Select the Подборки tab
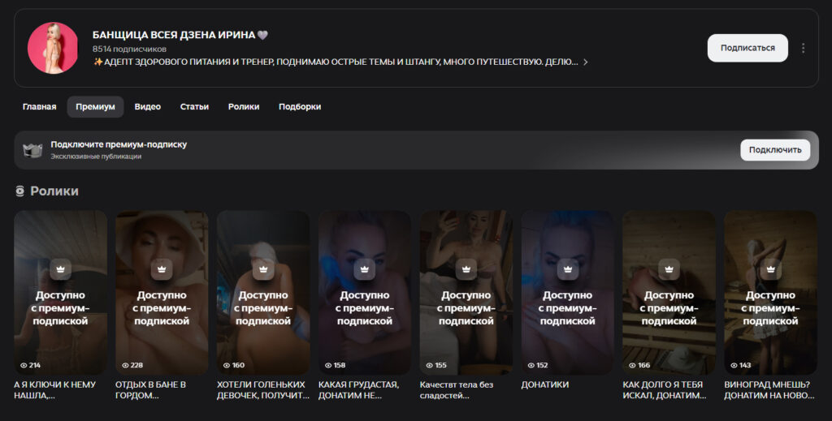Image resolution: width=832 pixels, height=421 pixels. pyautogui.click(x=300, y=107)
